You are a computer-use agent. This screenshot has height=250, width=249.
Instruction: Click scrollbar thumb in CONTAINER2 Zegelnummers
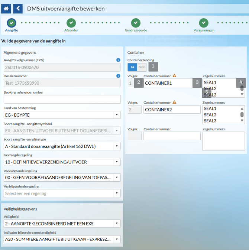pyautogui.click(x=242, y=114)
